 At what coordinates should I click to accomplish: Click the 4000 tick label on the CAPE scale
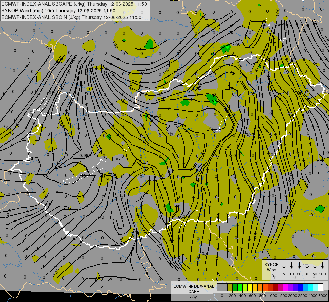pos(313,296)
